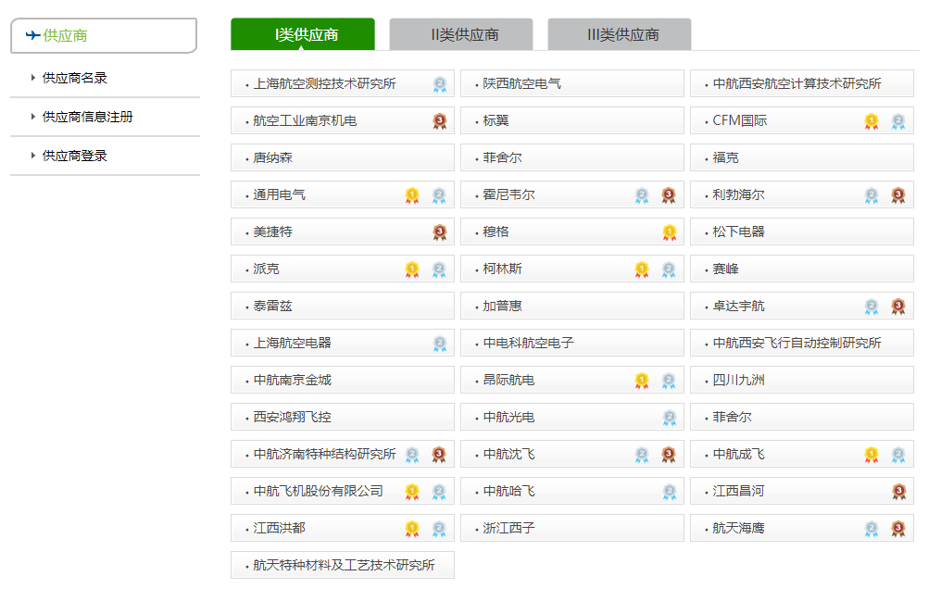Switch to the I类供应商 tab

click(303, 34)
